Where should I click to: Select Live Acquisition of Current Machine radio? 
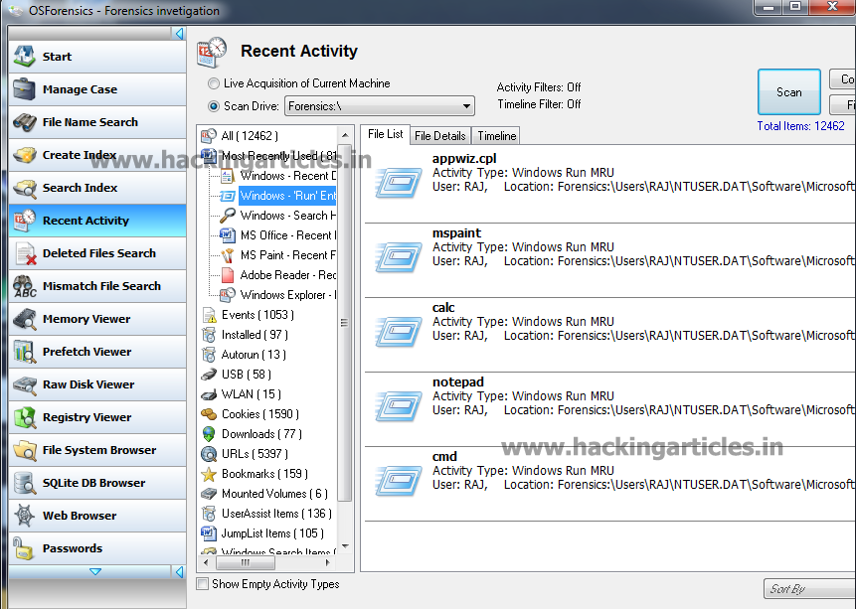tap(214, 84)
